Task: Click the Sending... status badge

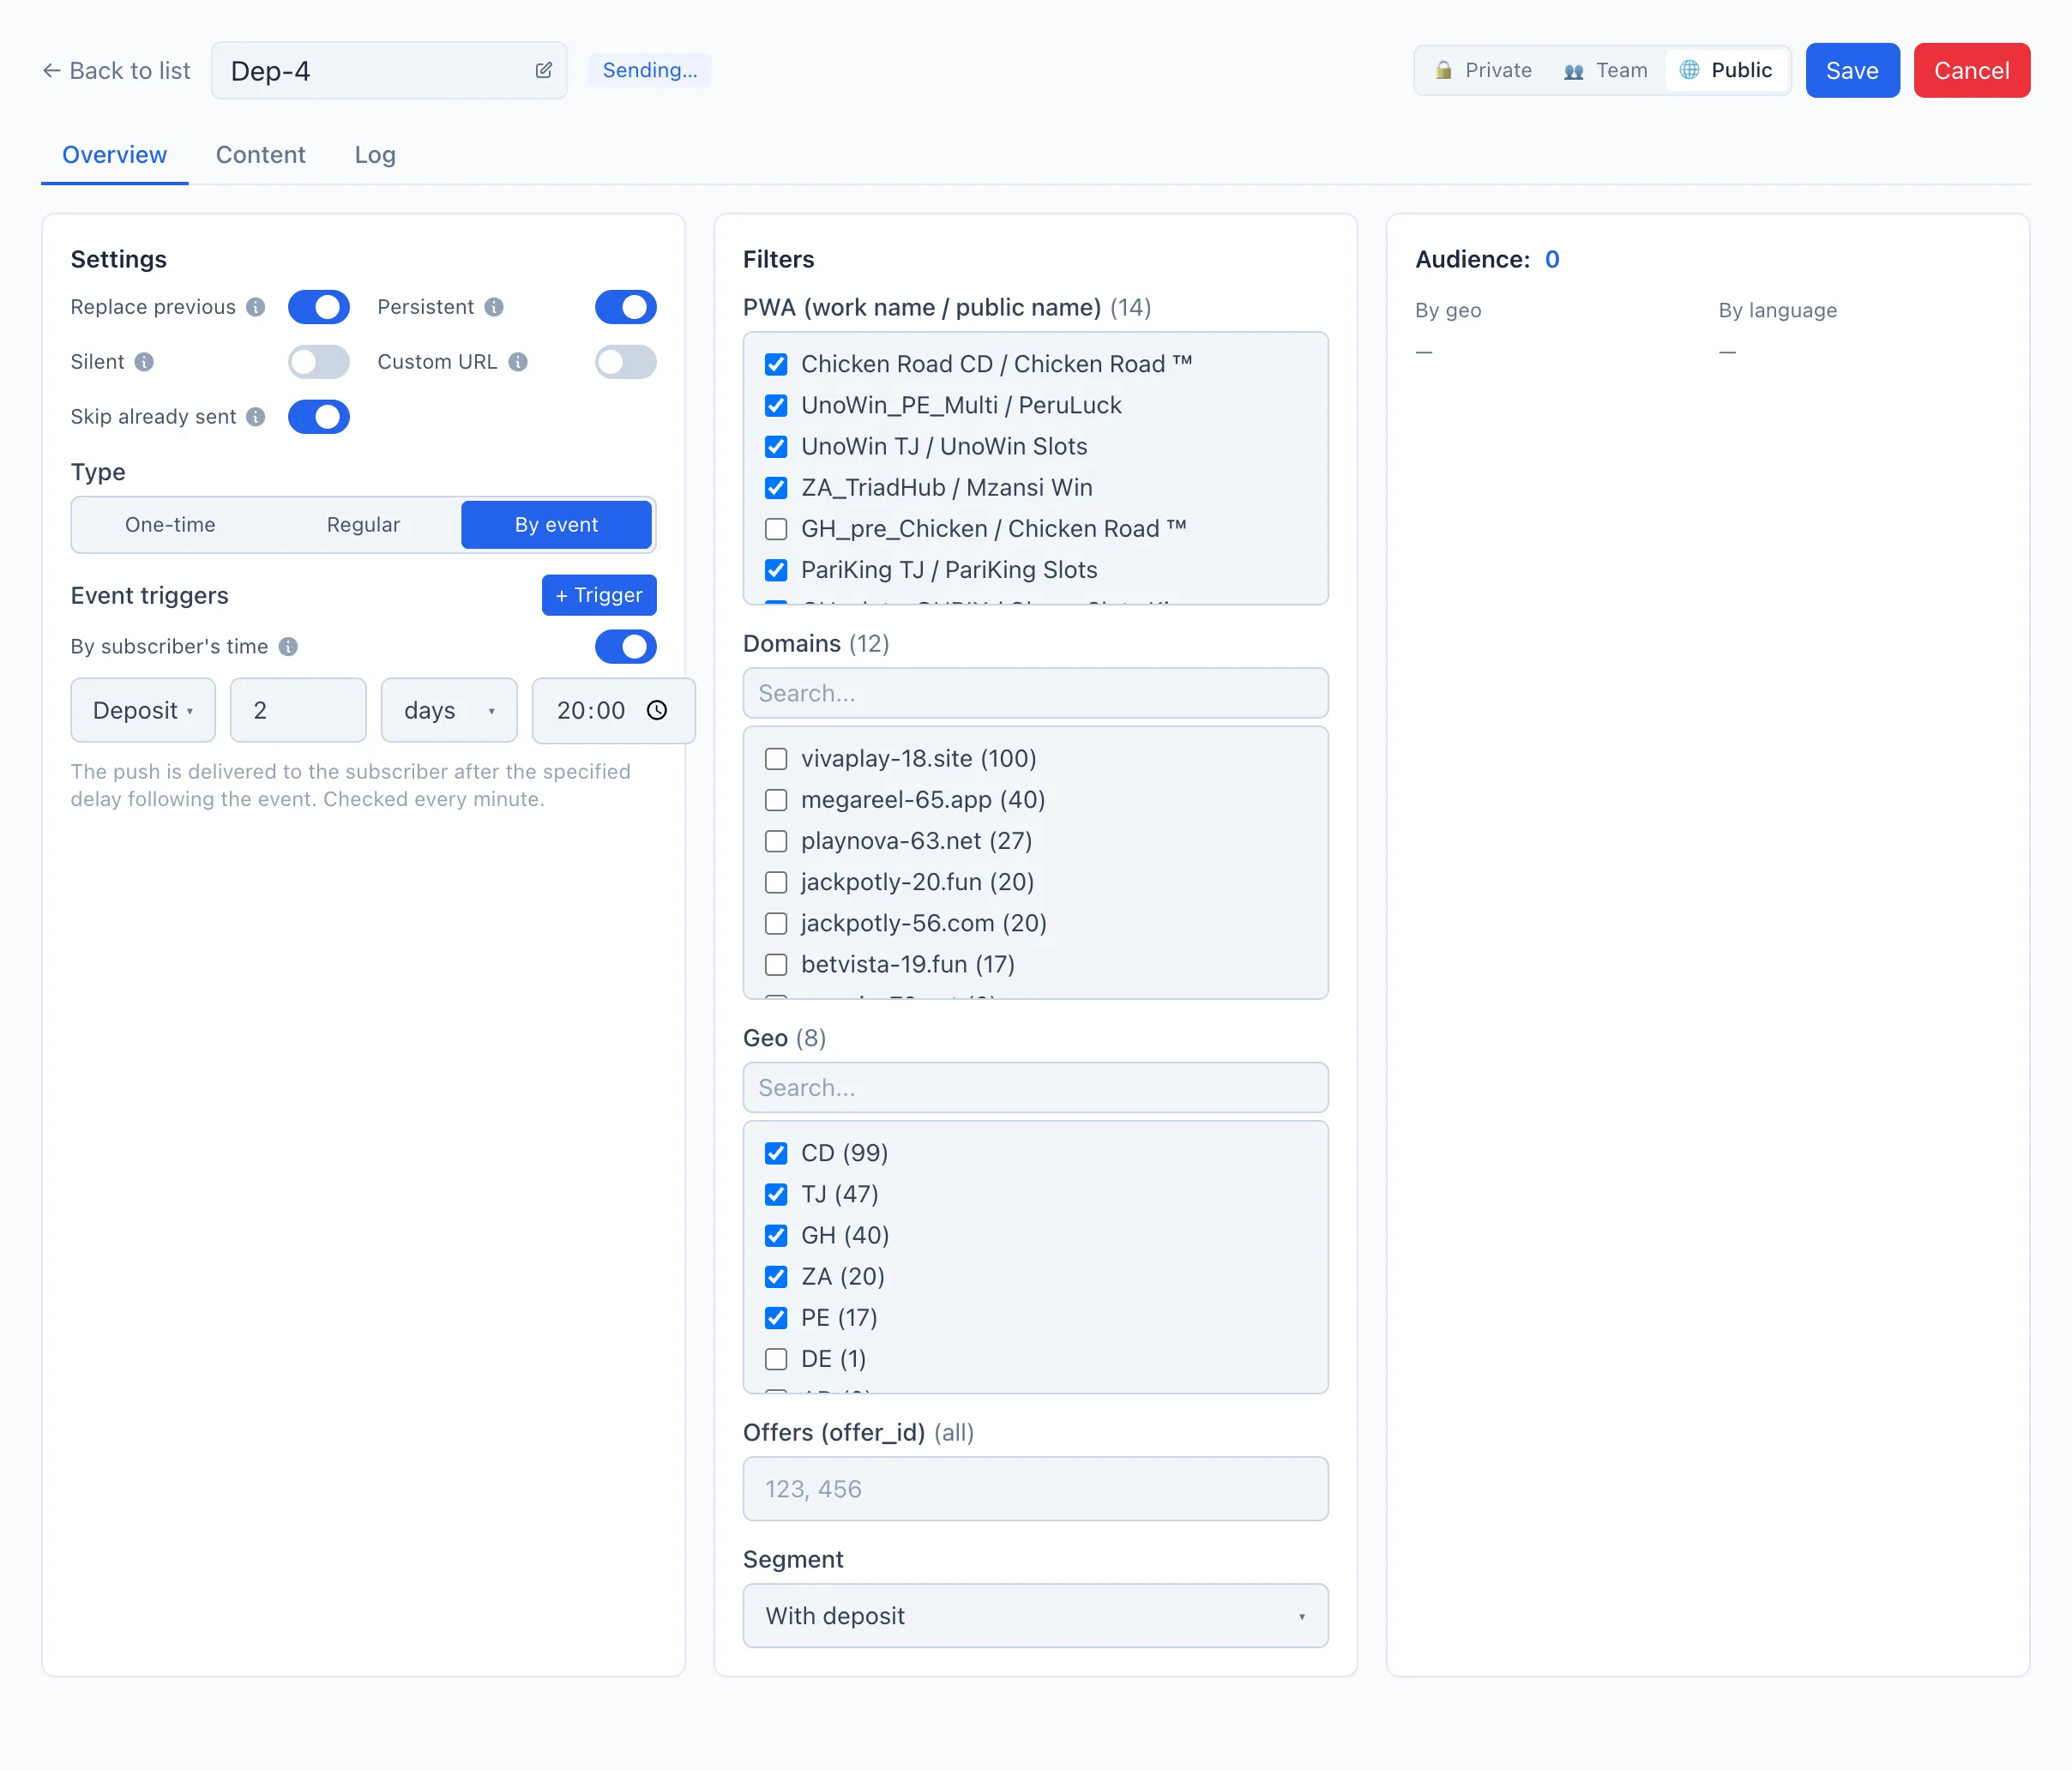Action: (x=650, y=70)
